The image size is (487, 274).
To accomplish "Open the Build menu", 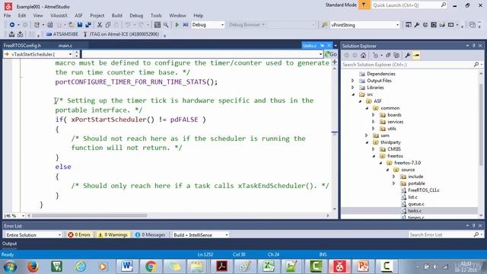I will click(x=116, y=15).
